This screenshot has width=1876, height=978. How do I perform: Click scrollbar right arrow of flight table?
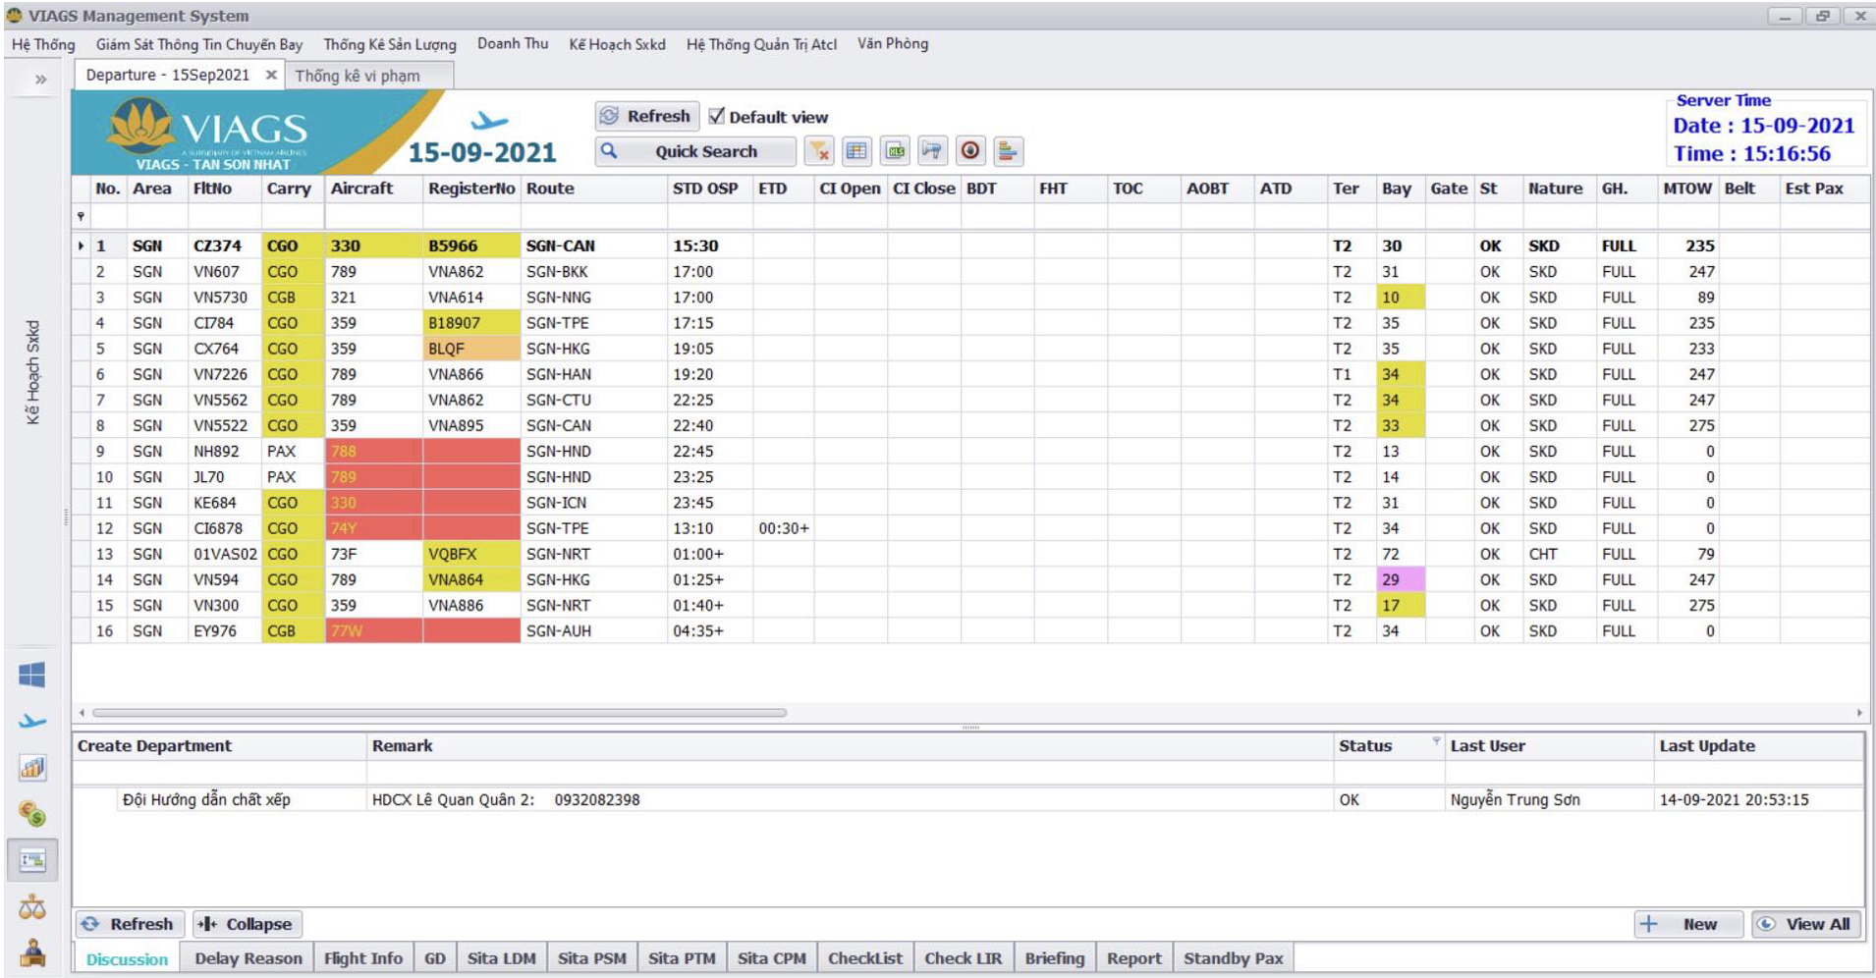[1859, 713]
